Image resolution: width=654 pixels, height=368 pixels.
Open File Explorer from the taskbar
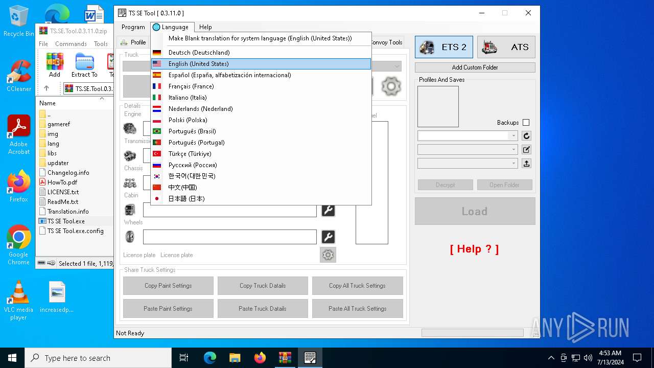coord(235,358)
